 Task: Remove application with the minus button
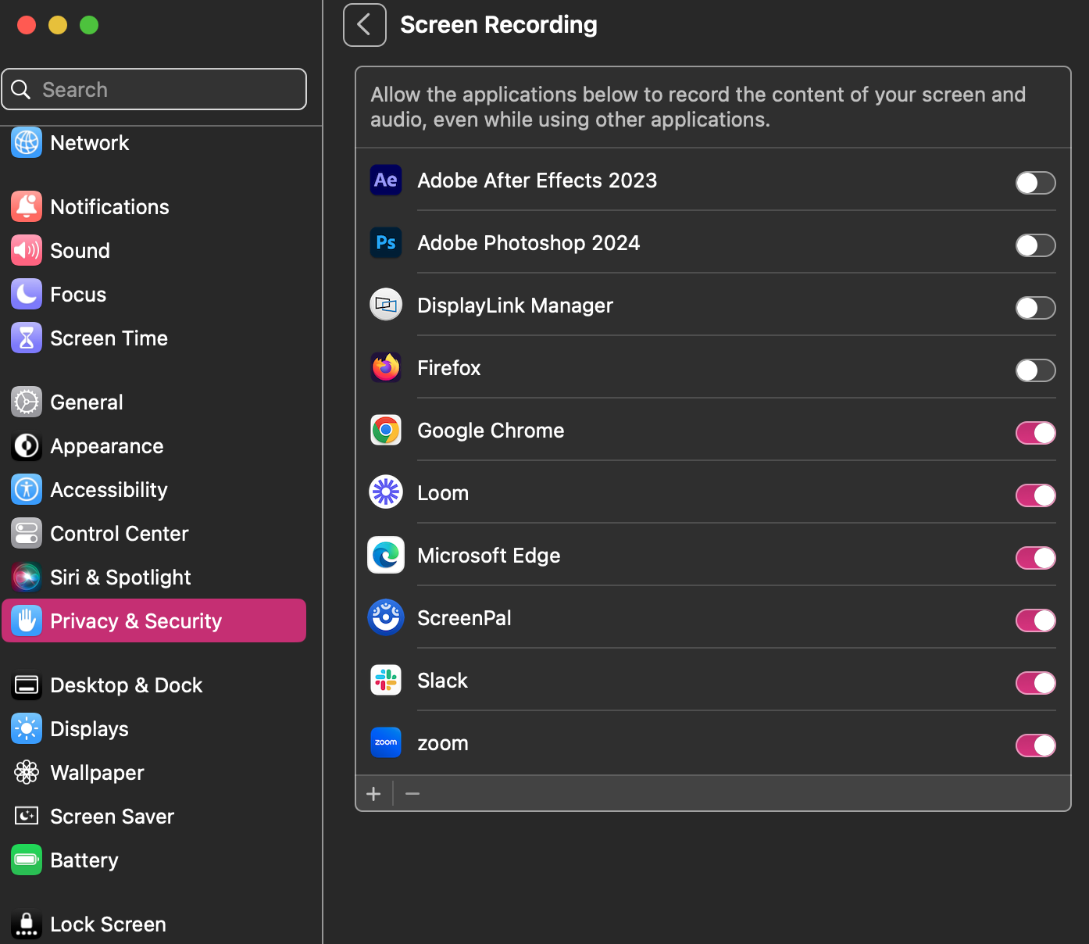[x=412, y=794]
